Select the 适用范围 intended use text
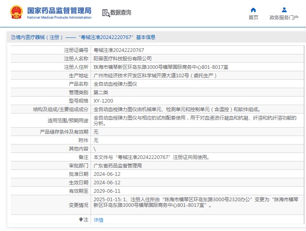This screenshot has width=306, height=231. point(195,121)
